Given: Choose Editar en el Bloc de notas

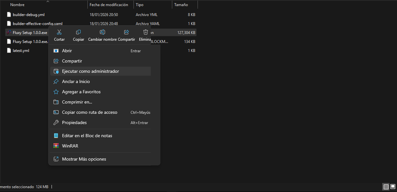Looking at the screenshot, I should (87, 136).
